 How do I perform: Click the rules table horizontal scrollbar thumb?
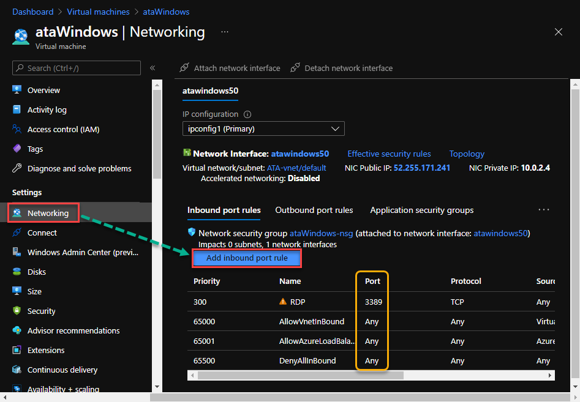(300, 376)
